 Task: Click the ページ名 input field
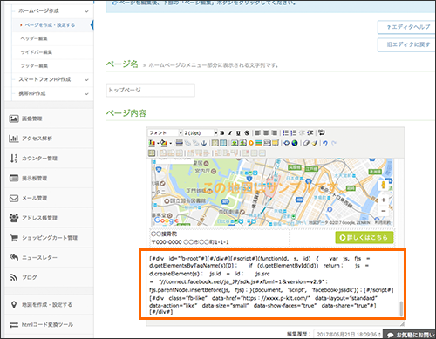(x=151, y=90)
